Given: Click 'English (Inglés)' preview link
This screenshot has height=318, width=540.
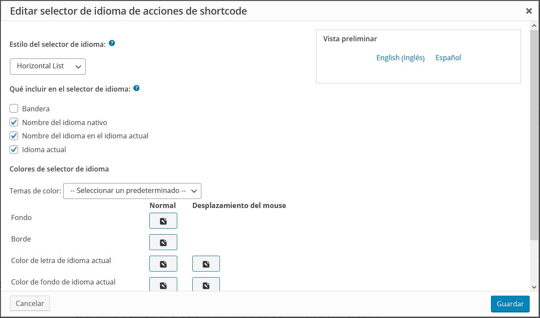Looking at the screenshot, I should point(400,58).
